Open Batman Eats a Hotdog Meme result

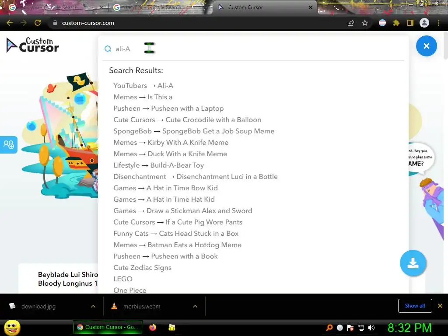178,245
